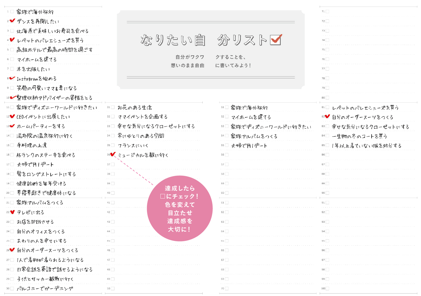The height and width of the screenshot is (296, 421).
Task: Check the box for フランスにいく
Action: click(113, 145)
